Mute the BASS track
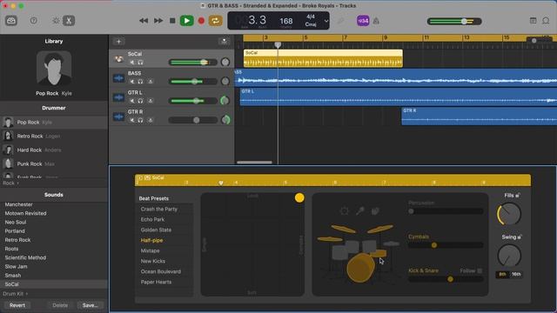This screenshot has width=557, height=313. tap(132, 82)
